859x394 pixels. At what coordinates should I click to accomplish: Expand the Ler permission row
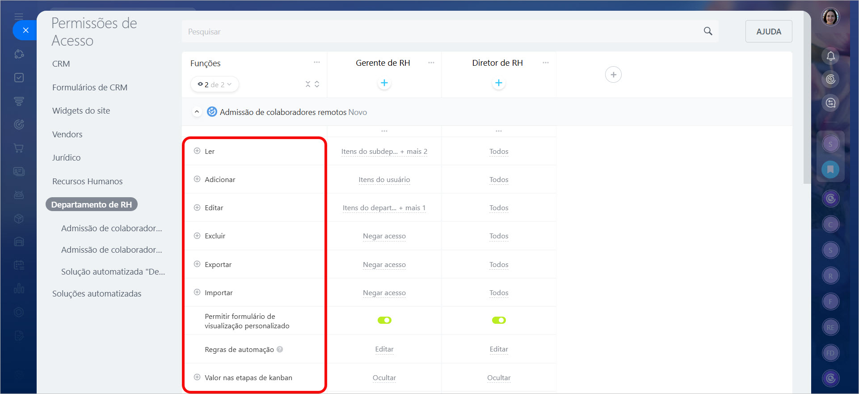click(197, 151)
